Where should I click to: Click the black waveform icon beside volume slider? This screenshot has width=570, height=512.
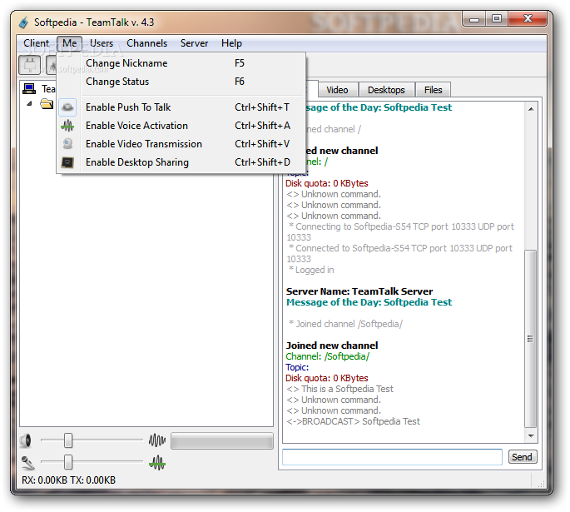(x=157, y=440)
